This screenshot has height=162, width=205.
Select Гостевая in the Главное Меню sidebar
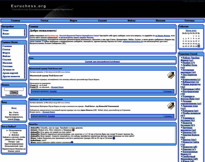tap(8, 66)
